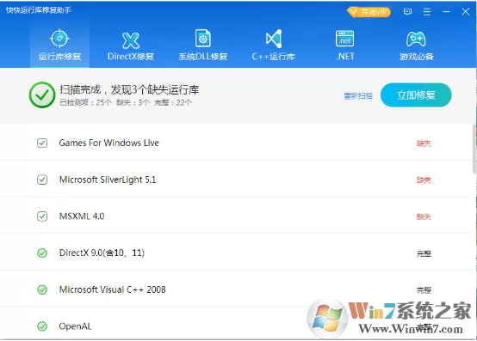Select the Microsoft Visual C++ 2008 row
The image size is (477, 341).
[x=236, y=289]
